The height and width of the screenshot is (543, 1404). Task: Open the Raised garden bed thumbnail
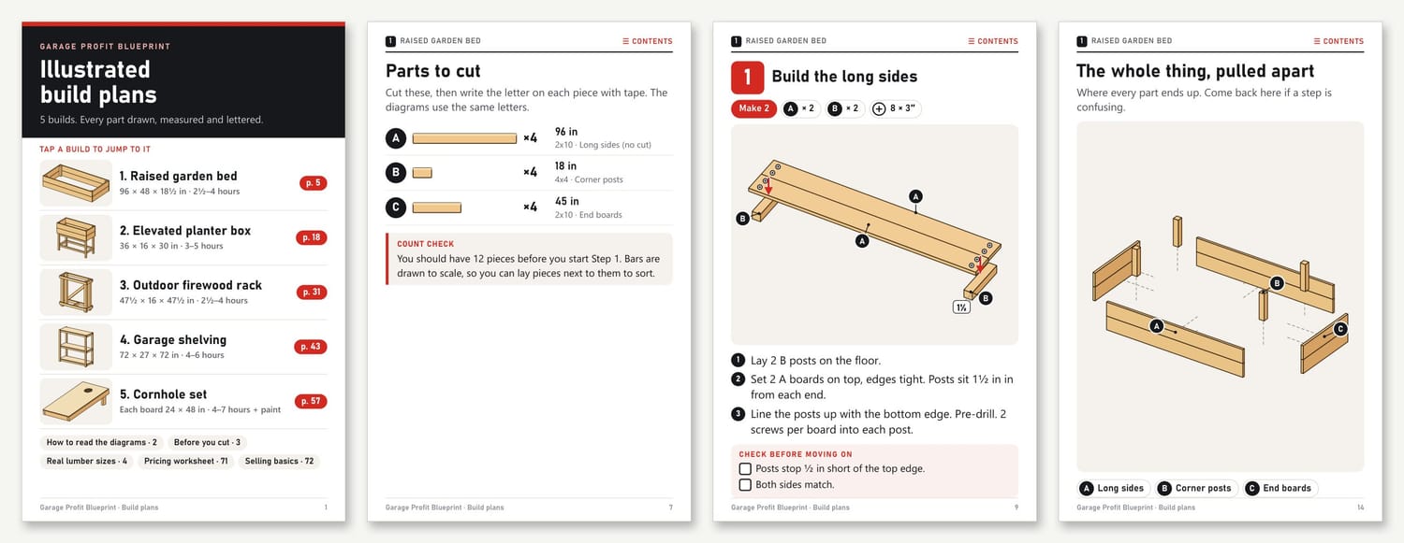pos(77,182)
